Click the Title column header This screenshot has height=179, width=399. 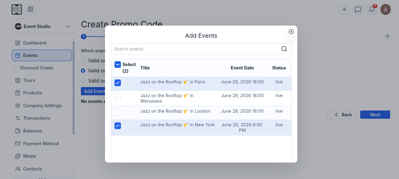145,68
